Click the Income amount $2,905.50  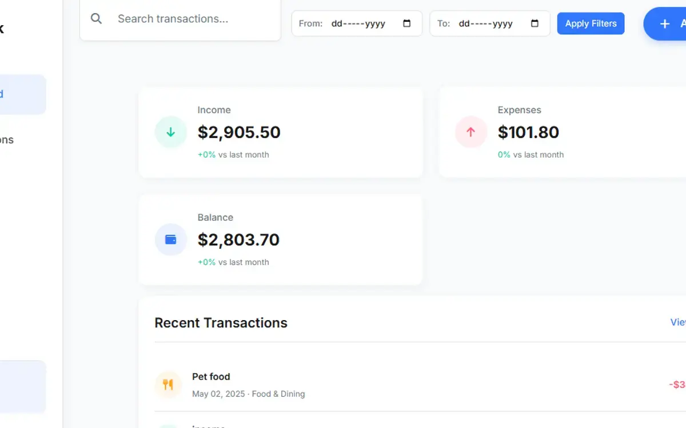(239, 132)
